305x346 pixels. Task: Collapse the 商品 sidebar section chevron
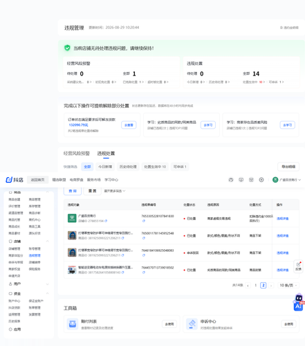48,192
